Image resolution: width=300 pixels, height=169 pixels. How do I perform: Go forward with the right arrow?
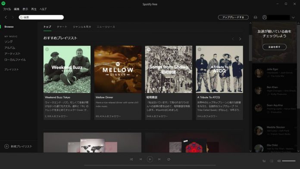tap(13, 17)
